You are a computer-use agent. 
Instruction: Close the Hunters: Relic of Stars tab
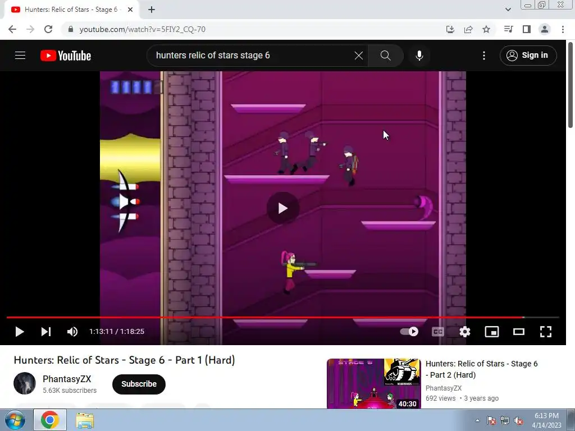coord(130,10)
